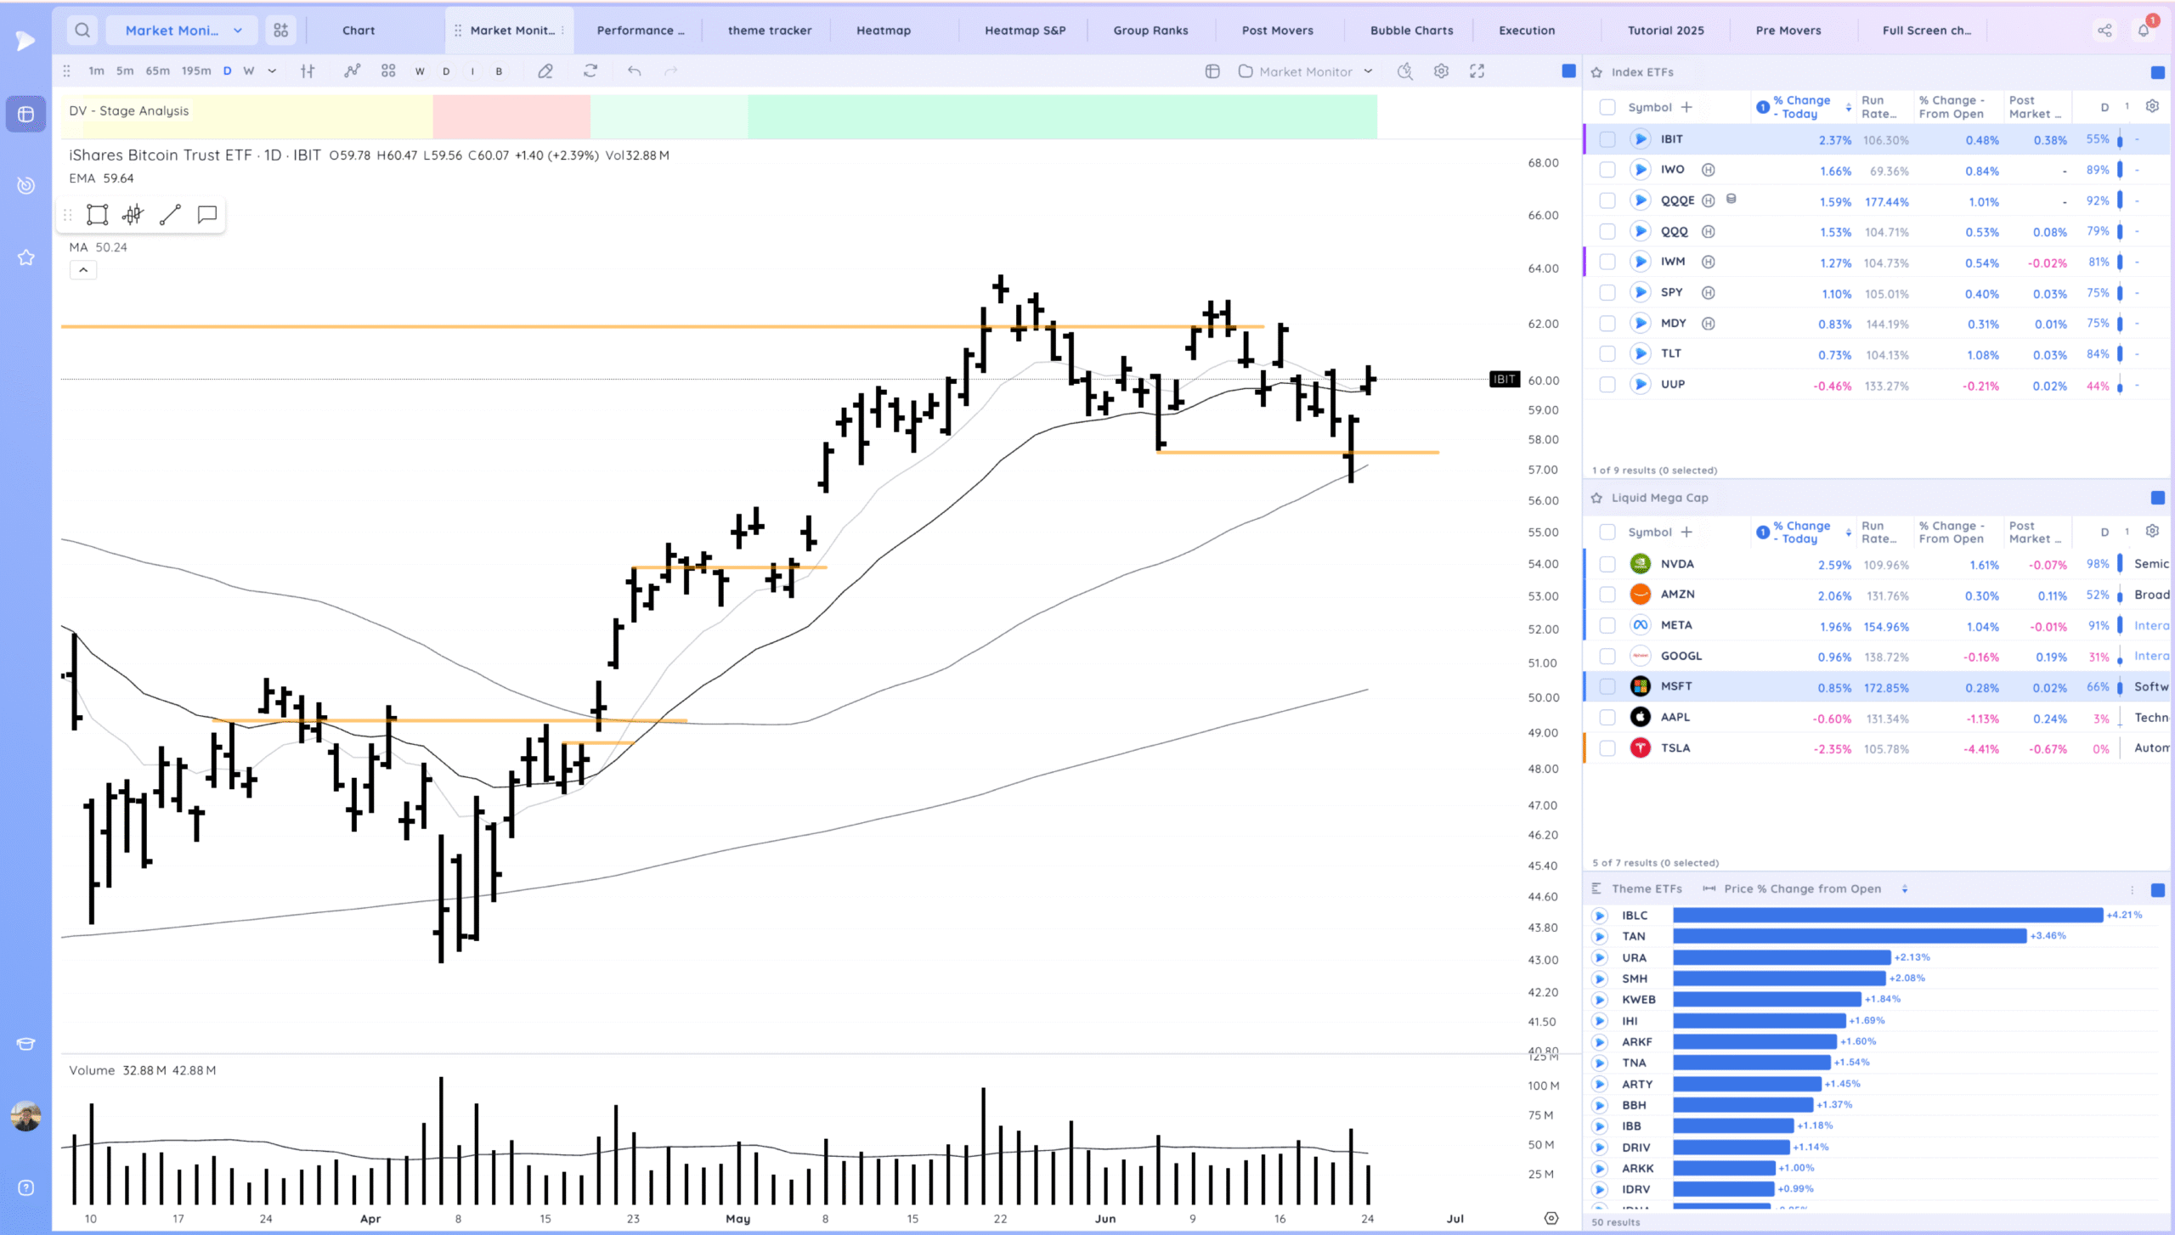The image size is (2175, 1235).
Task: Check the SPY row checkbox
Action: (1607, 293)
